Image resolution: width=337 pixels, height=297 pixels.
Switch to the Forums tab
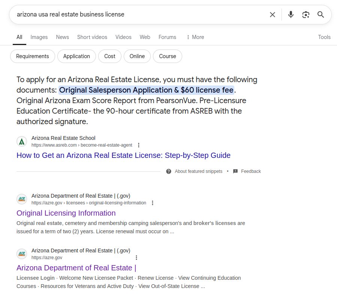(167, 37)
